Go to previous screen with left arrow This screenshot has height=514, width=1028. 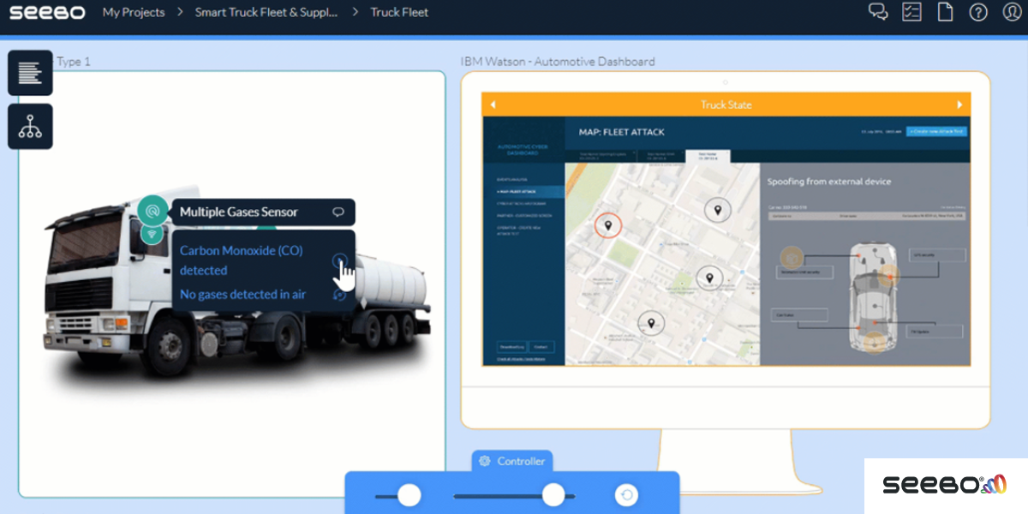pyautogui.click(x=493, y=105)
